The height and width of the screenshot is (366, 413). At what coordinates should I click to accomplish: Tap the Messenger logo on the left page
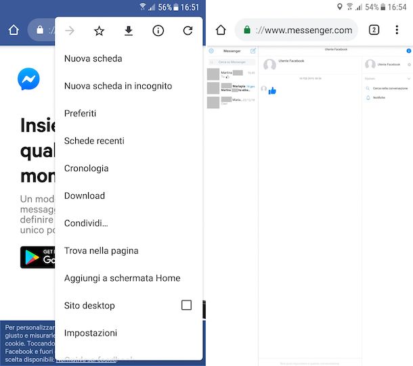coord(28,78)
